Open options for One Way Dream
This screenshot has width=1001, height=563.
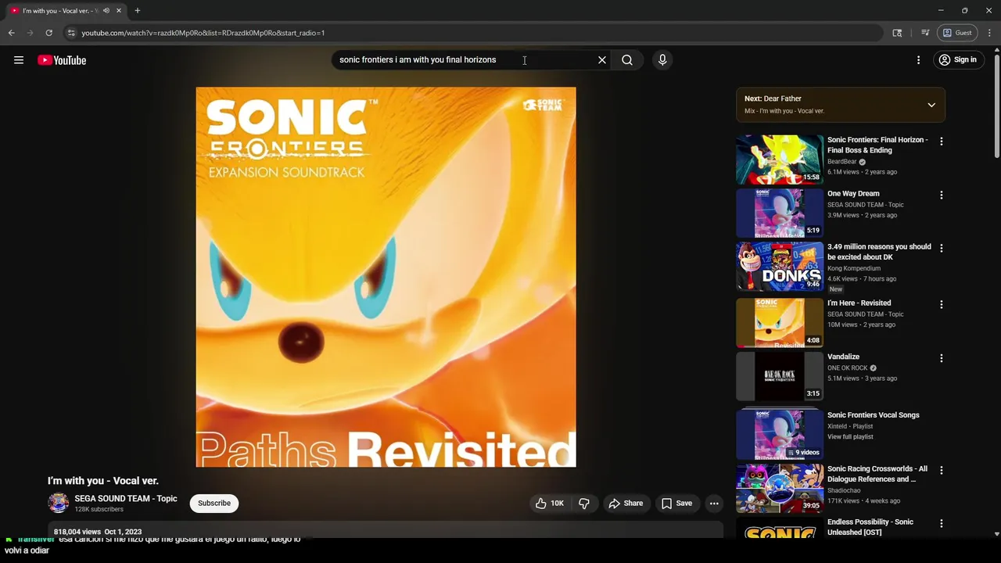(x=942, y=195)
